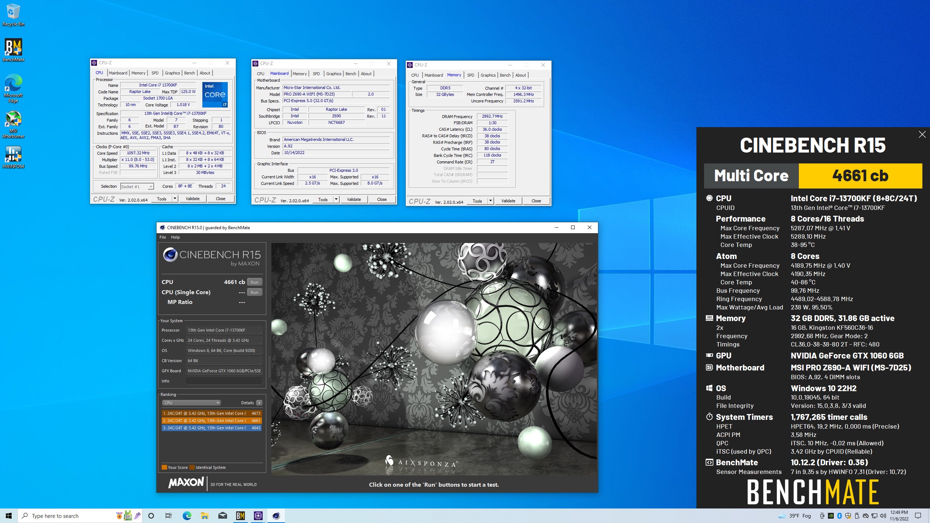This screenshot has width=930, height=523.
Task: Open the notification center icon
Action: pyautogui.click(x=918, y=516)
